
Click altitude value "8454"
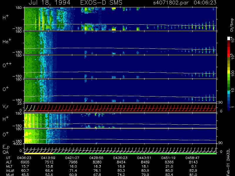coord(121,162)
